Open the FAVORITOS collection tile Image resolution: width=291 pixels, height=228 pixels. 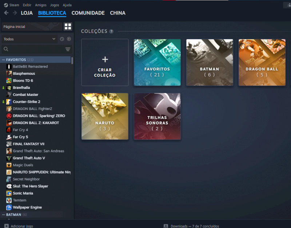pyautogui.click(x=157, y=62)
